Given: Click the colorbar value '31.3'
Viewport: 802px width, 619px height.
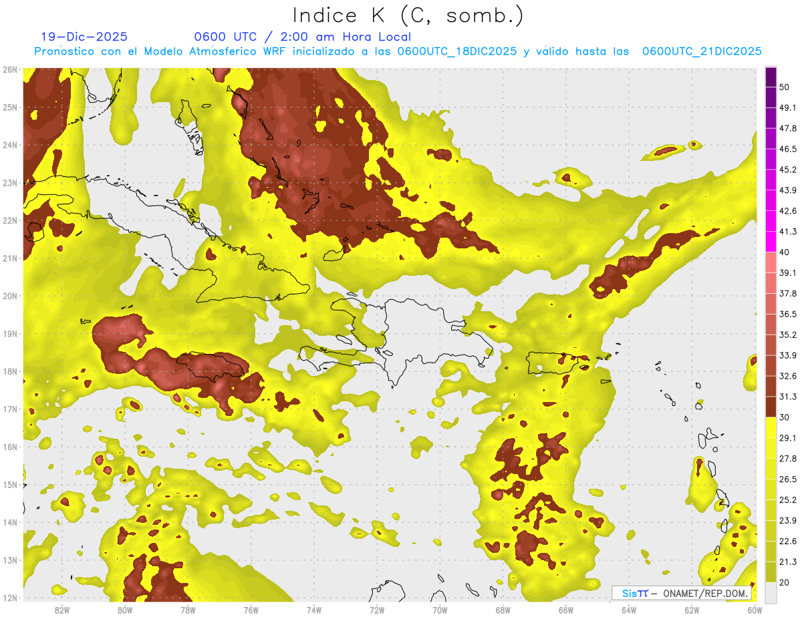Looking at the screenshot, I should pos(788,397).
